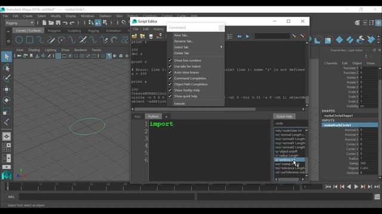This screenshot has width=382, height=214.
Task: Click the Script Editor open script icon
Action: (x=134, y=36)
